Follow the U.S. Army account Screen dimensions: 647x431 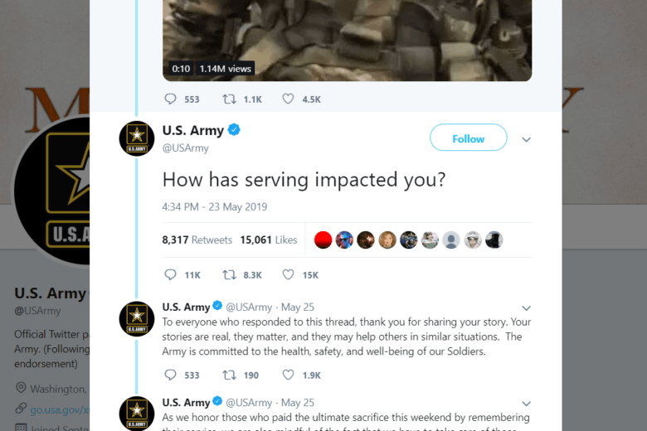coord(468,138)
